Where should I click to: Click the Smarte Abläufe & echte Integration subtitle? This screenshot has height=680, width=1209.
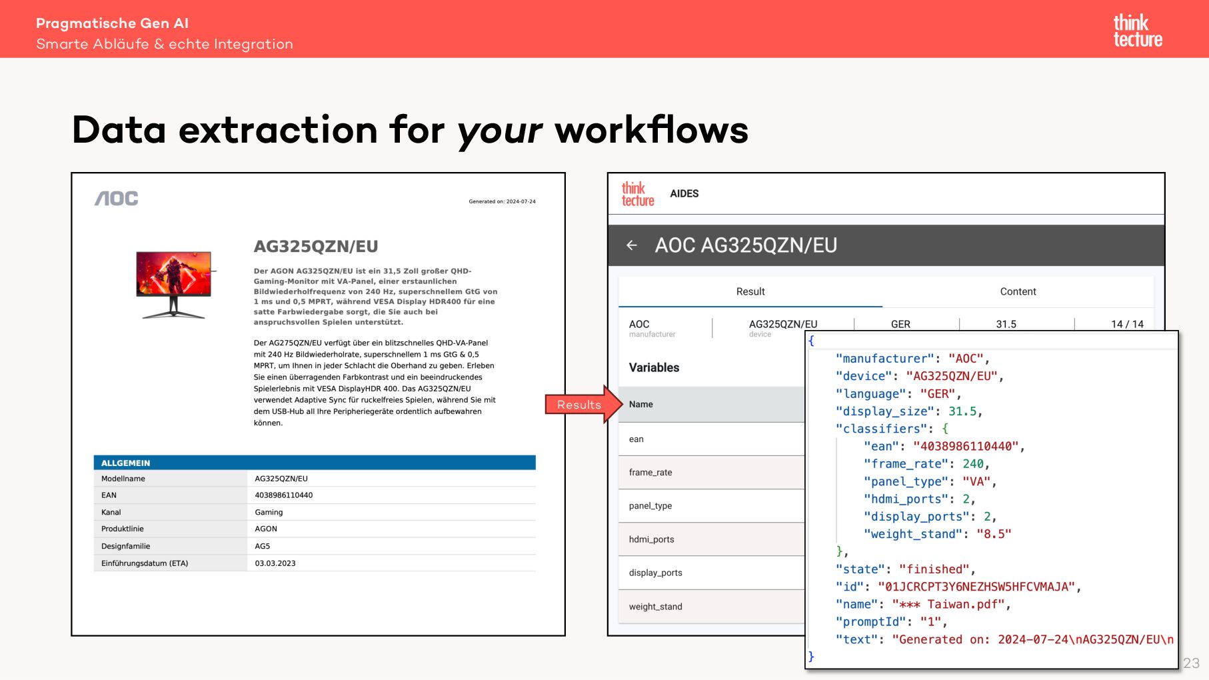165,44
